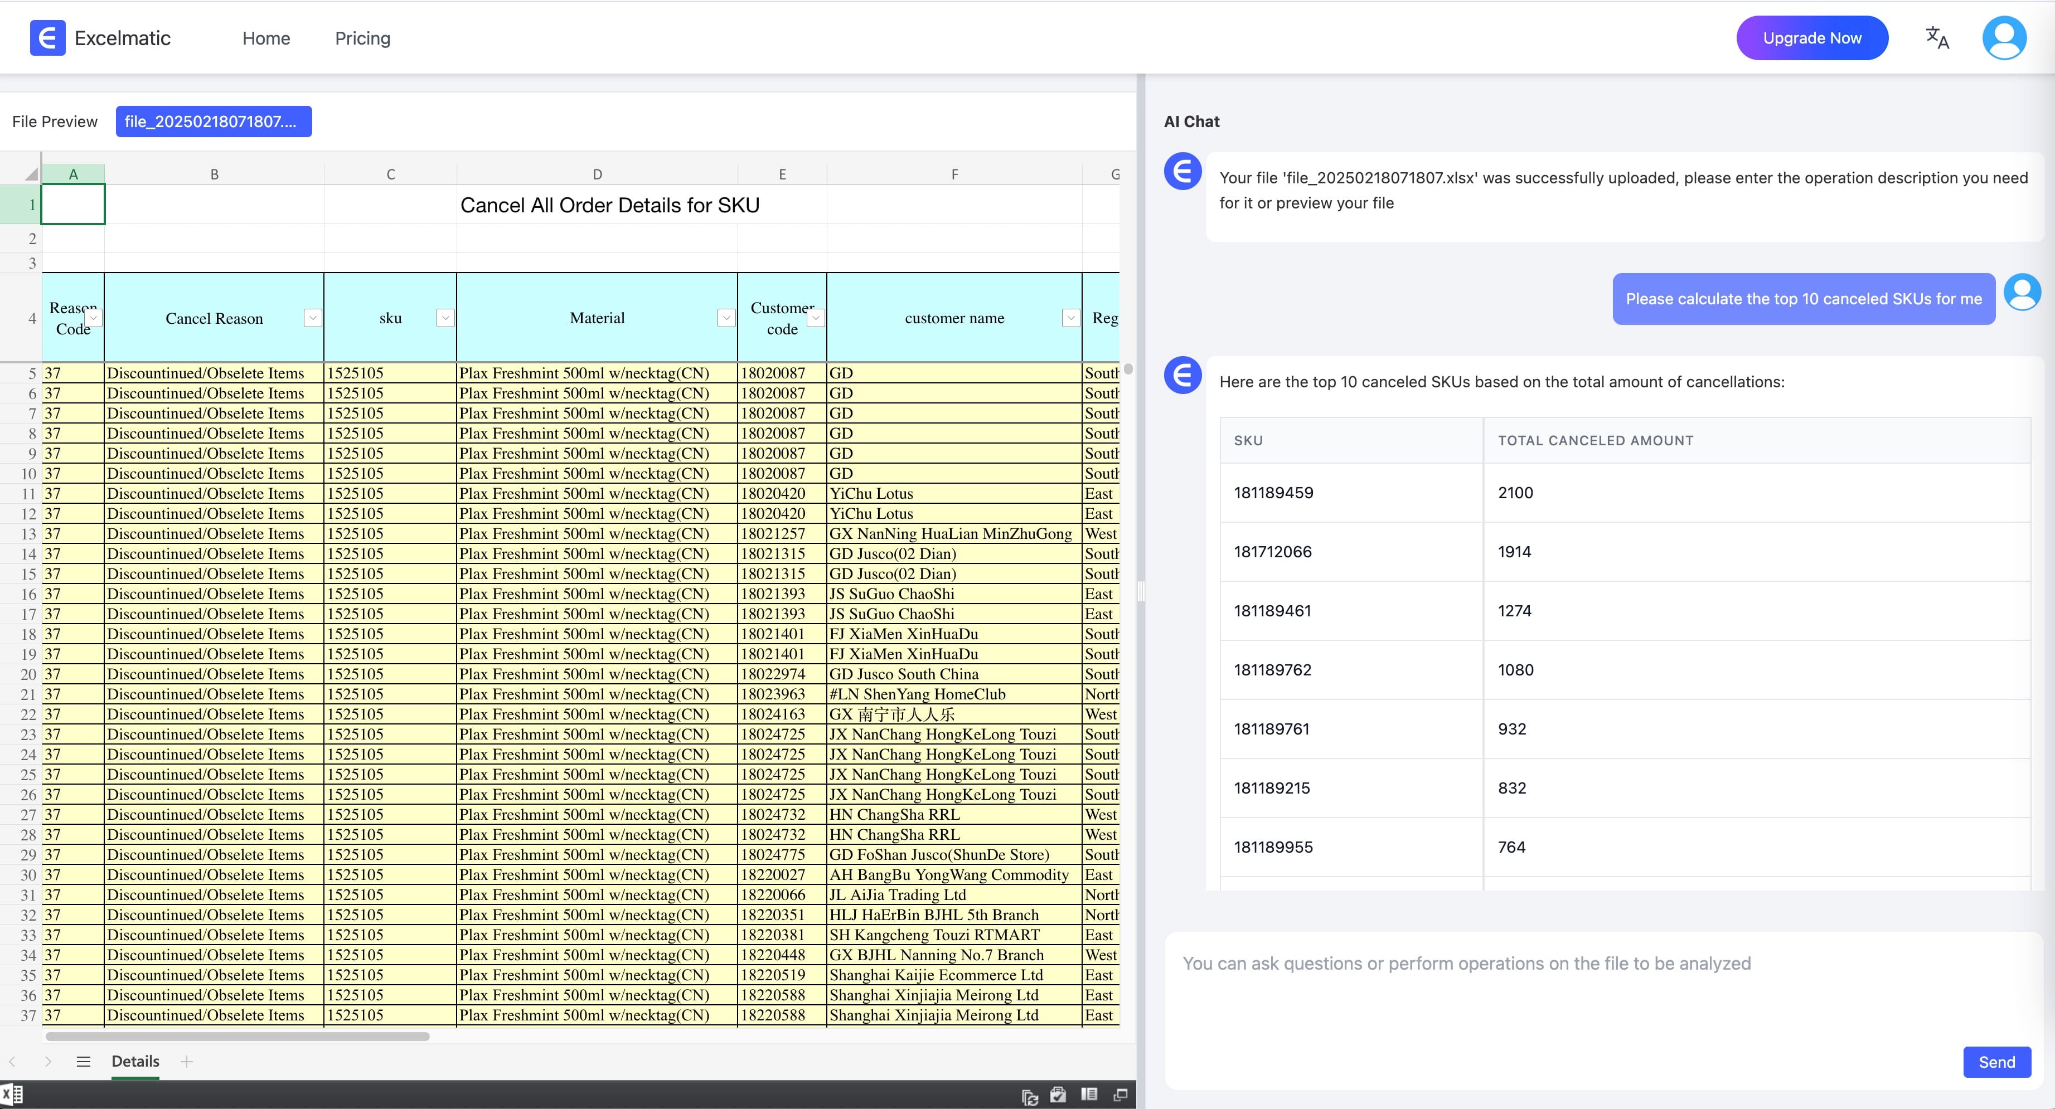Click the Excelmatic logo icon
2055x1109 pixels.
tap(47, 37)
